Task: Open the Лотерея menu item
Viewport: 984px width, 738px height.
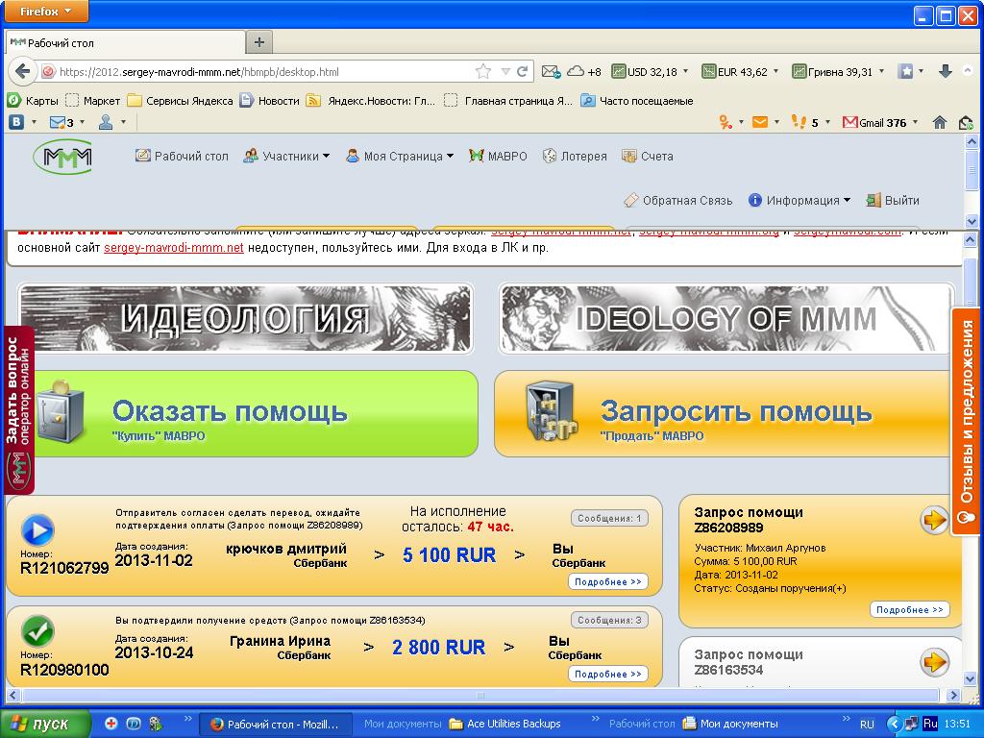Action: [575, 157]
